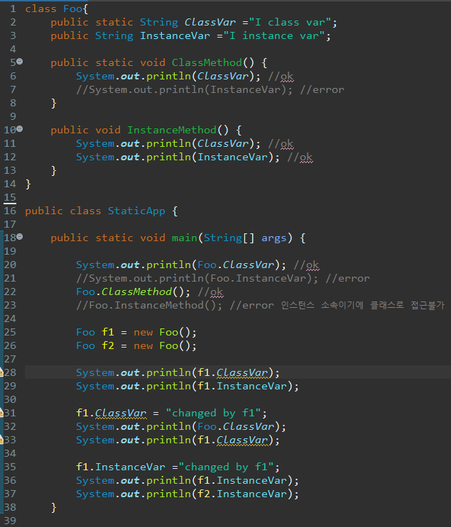Click the warning marker icon at line 28
The height and width of the screenshot is (527, 451).
click(x=1, y=372)
